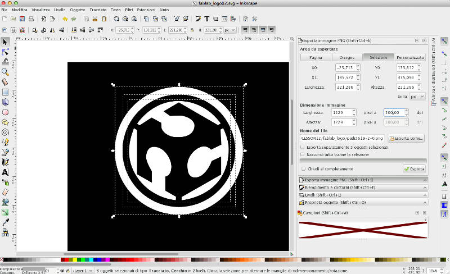Image resolution: width=450 pixels, height=274 pixels.
Task: Pick the red swatch in color palette
Action: pyautogui.click(x=66, y=259)
